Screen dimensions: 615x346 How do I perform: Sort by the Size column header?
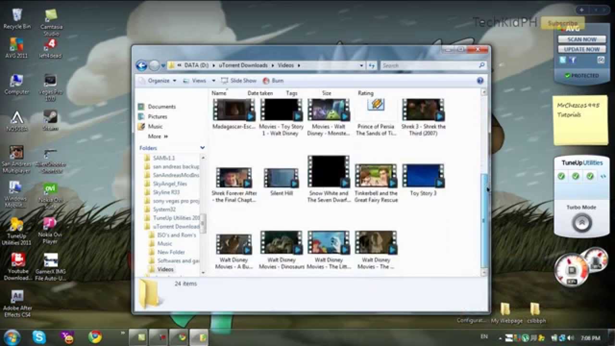pos(327,93)
